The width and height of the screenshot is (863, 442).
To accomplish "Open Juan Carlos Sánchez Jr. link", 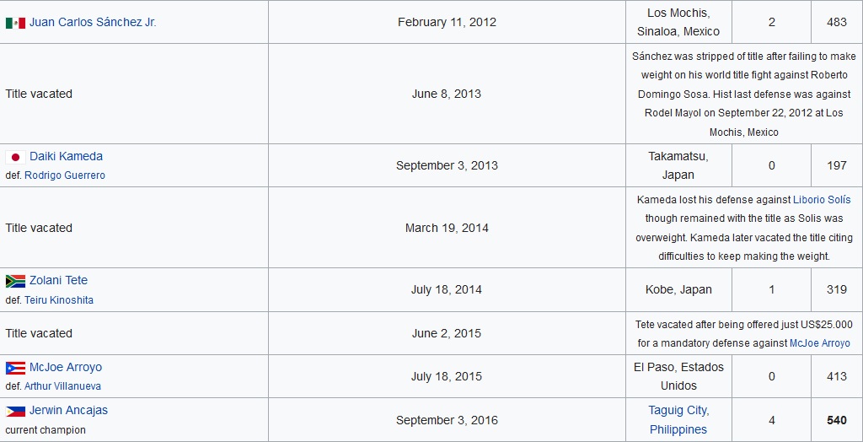I will [93, 23].
